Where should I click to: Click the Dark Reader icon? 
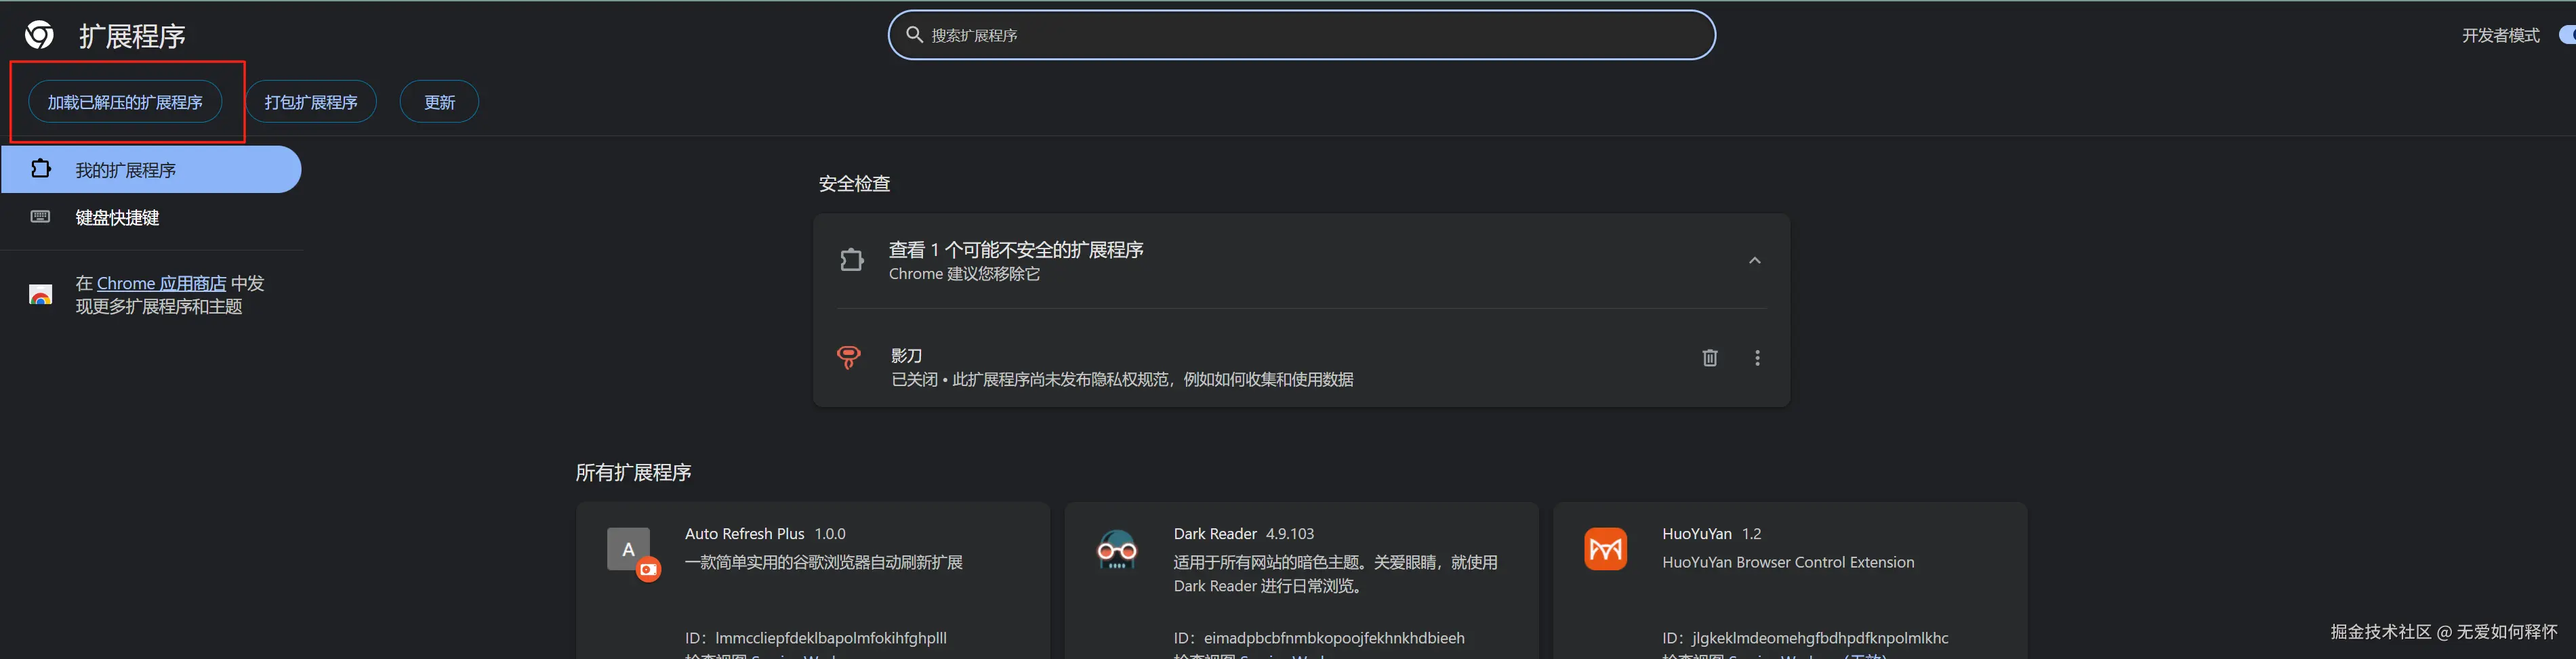pos(1117,549)
